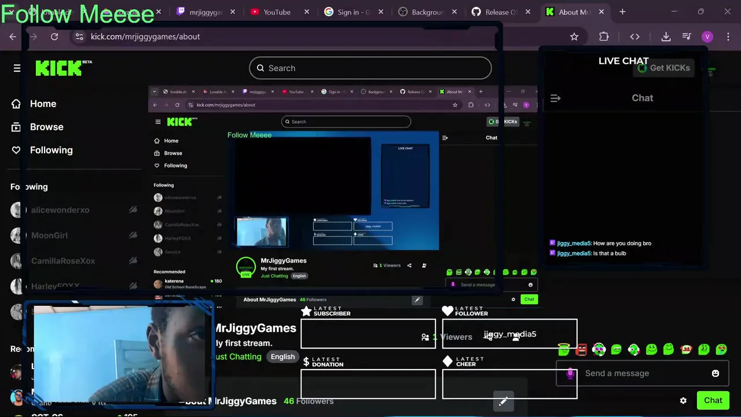The height and width of the screenshot is (417, 741).
Task: Open the Kick sidebar hamburger menu
Action: coord(17,68)
